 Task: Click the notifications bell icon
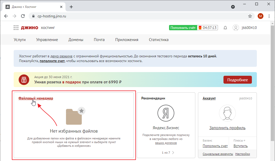[225, 28]
